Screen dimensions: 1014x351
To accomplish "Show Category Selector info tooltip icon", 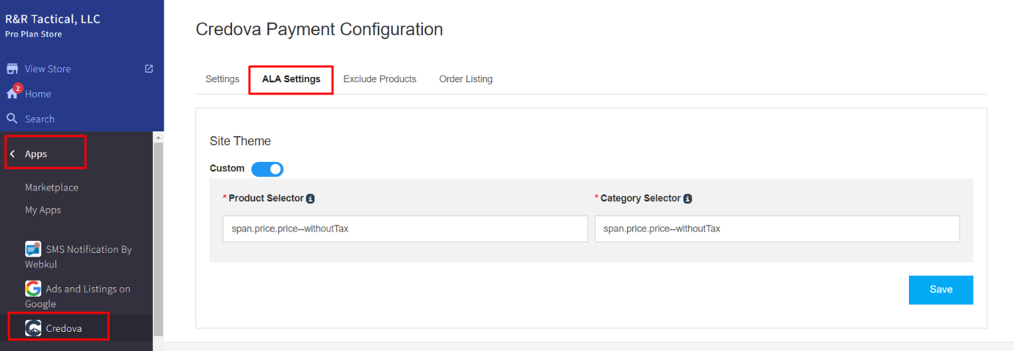I will point(688,198).
